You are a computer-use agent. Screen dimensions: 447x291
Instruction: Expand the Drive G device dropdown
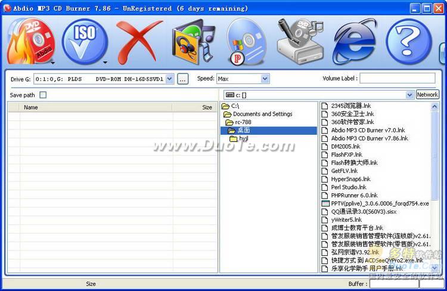[x=169, y=79]
